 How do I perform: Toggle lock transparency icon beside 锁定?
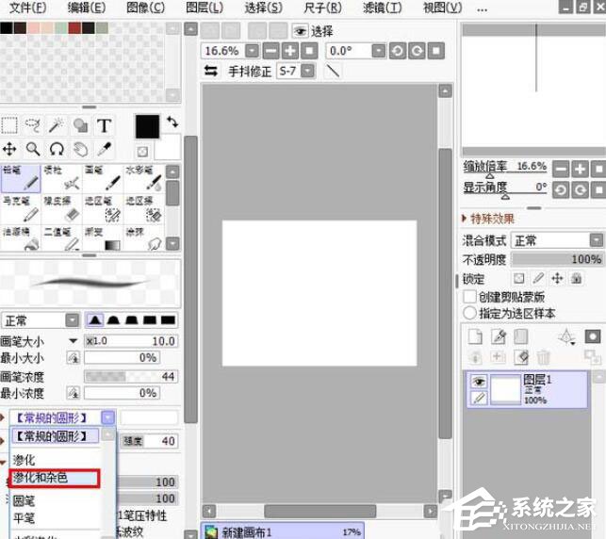tap(518, 278)
